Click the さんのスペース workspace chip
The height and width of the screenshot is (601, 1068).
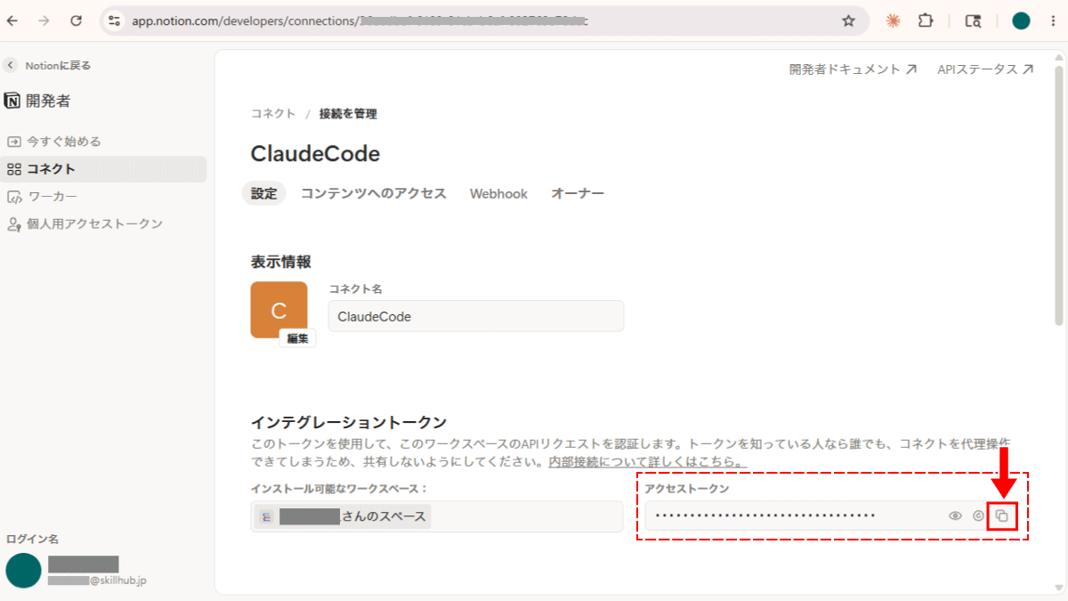pyautogui.click(x=344, y=516)
